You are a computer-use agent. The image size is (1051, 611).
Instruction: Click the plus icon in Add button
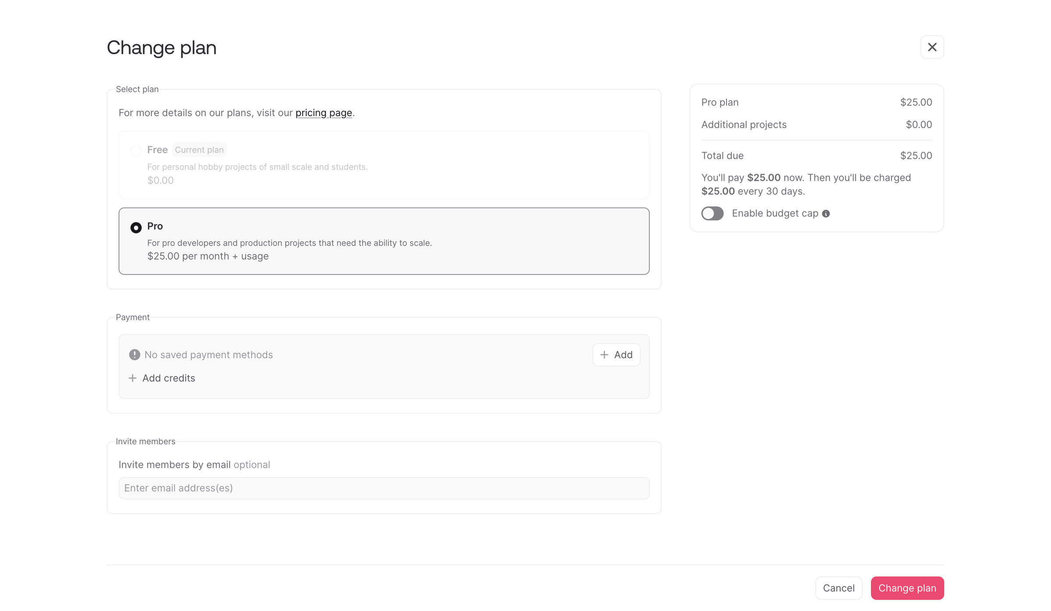coord(604,354)
